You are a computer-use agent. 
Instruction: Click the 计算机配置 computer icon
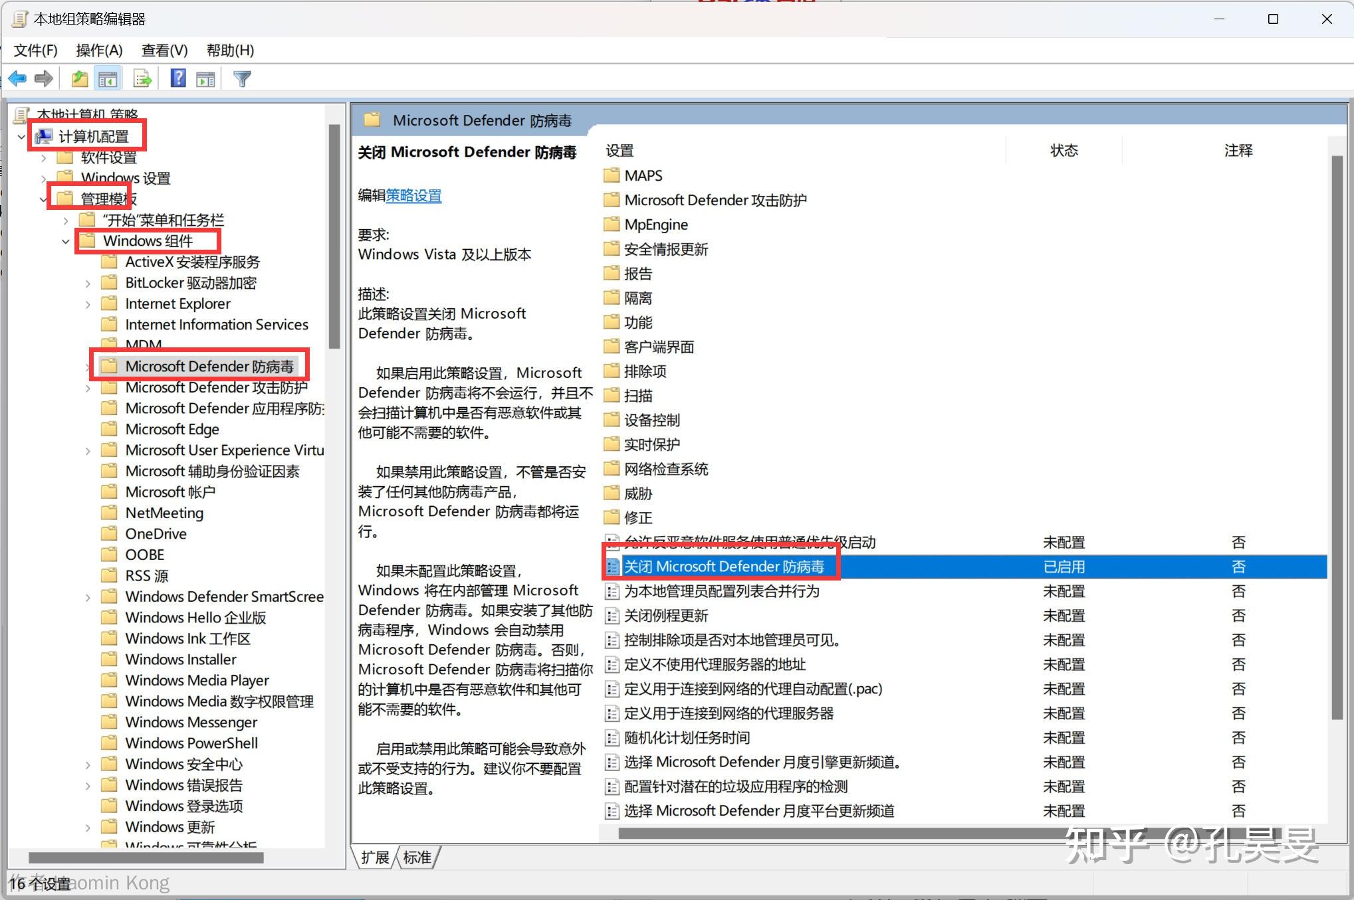(44, 137)
